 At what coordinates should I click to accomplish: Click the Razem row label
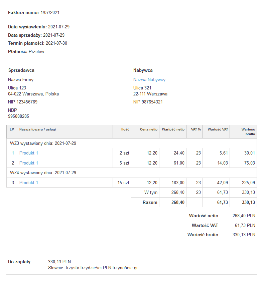(150, 202)
